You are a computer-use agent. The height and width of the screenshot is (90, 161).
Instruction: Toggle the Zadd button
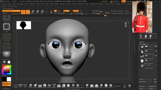76,11
